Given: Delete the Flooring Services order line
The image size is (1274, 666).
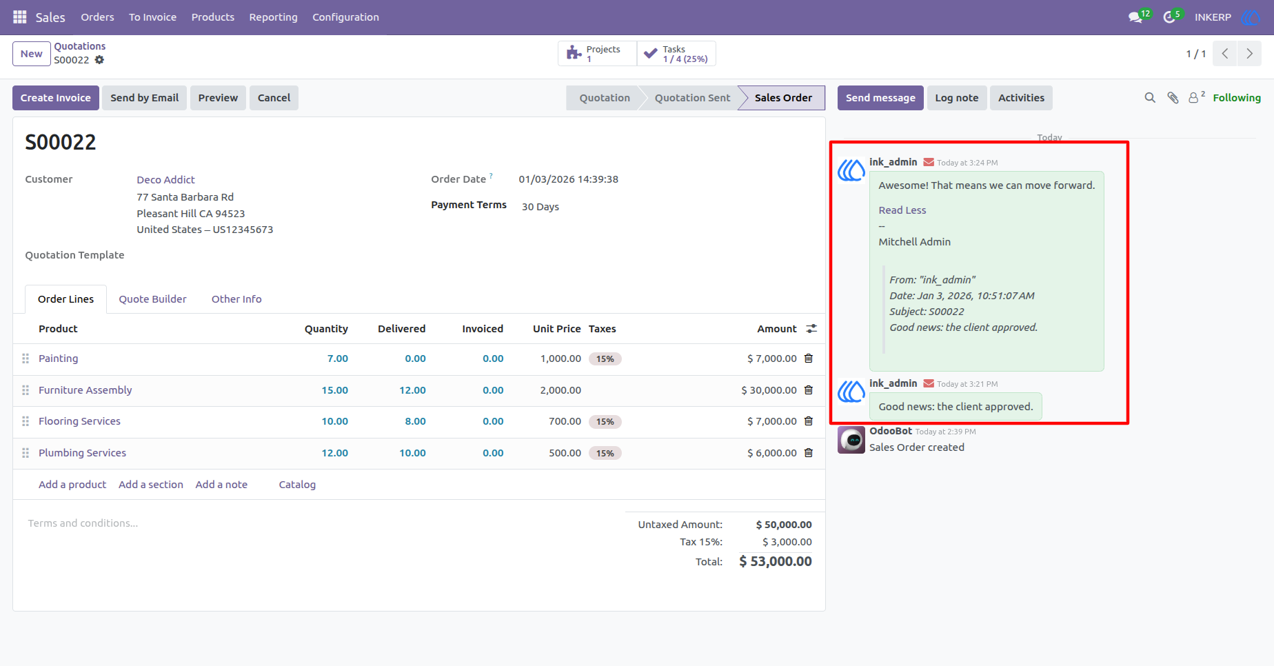Looking at the screenshot, I should [809, 421].
